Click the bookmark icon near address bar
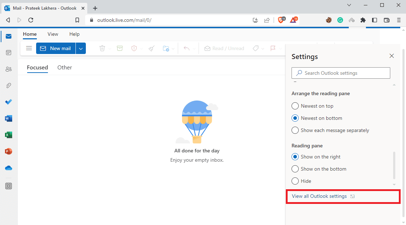Viewport: 406px width, 225px height. coord(77,20)
